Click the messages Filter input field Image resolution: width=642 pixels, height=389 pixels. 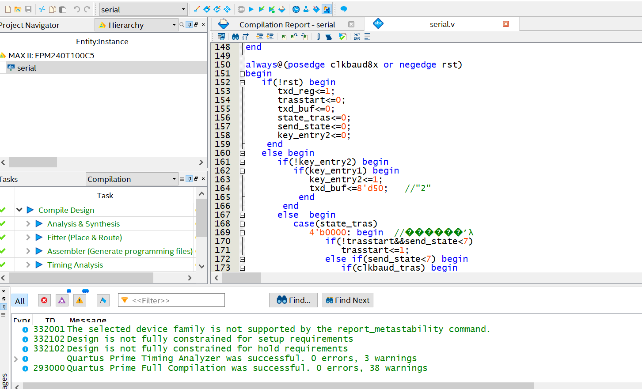point(171,300)
